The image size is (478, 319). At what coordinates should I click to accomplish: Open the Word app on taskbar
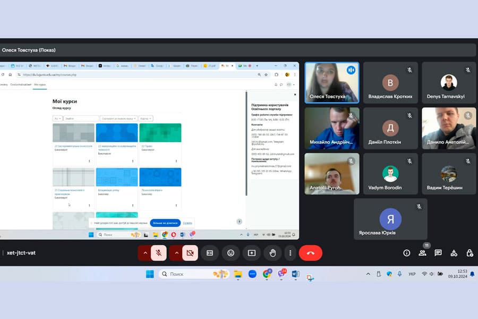[295, 274]
